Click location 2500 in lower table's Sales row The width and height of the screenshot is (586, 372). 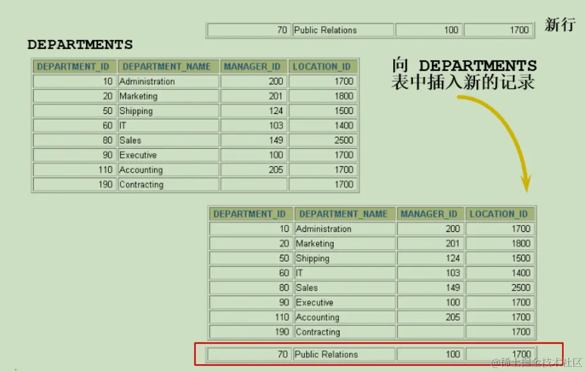(521, 288)
